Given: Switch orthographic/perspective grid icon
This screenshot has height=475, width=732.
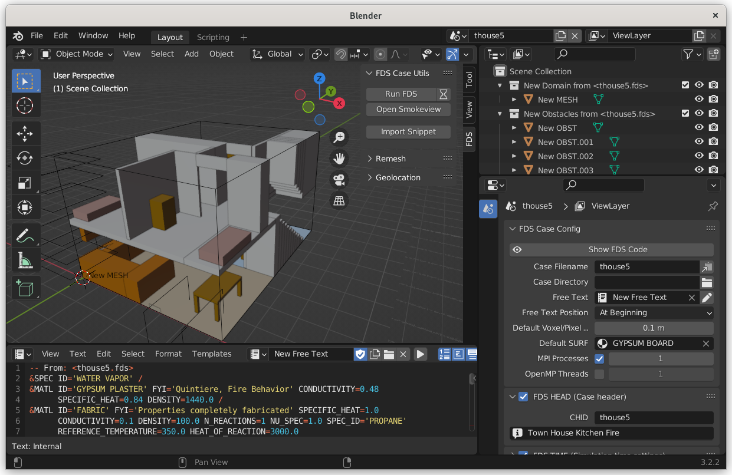Looking at the screenshot, I should (x=339, y=201).
